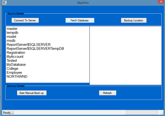Close the MainFrm window

coord(161,2)
